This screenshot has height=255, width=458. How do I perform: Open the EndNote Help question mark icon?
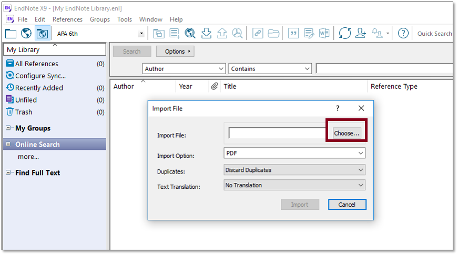pos(403,33)
